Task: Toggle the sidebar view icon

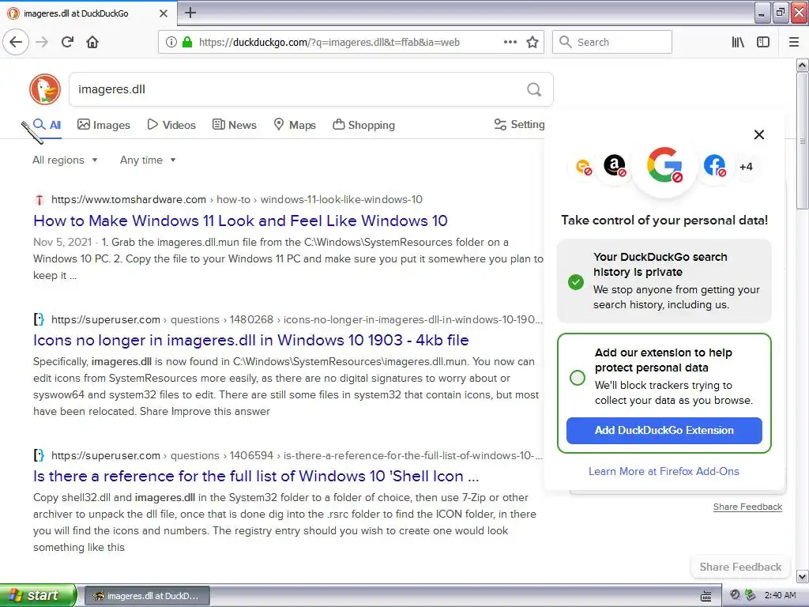Action: click(763, 42)
